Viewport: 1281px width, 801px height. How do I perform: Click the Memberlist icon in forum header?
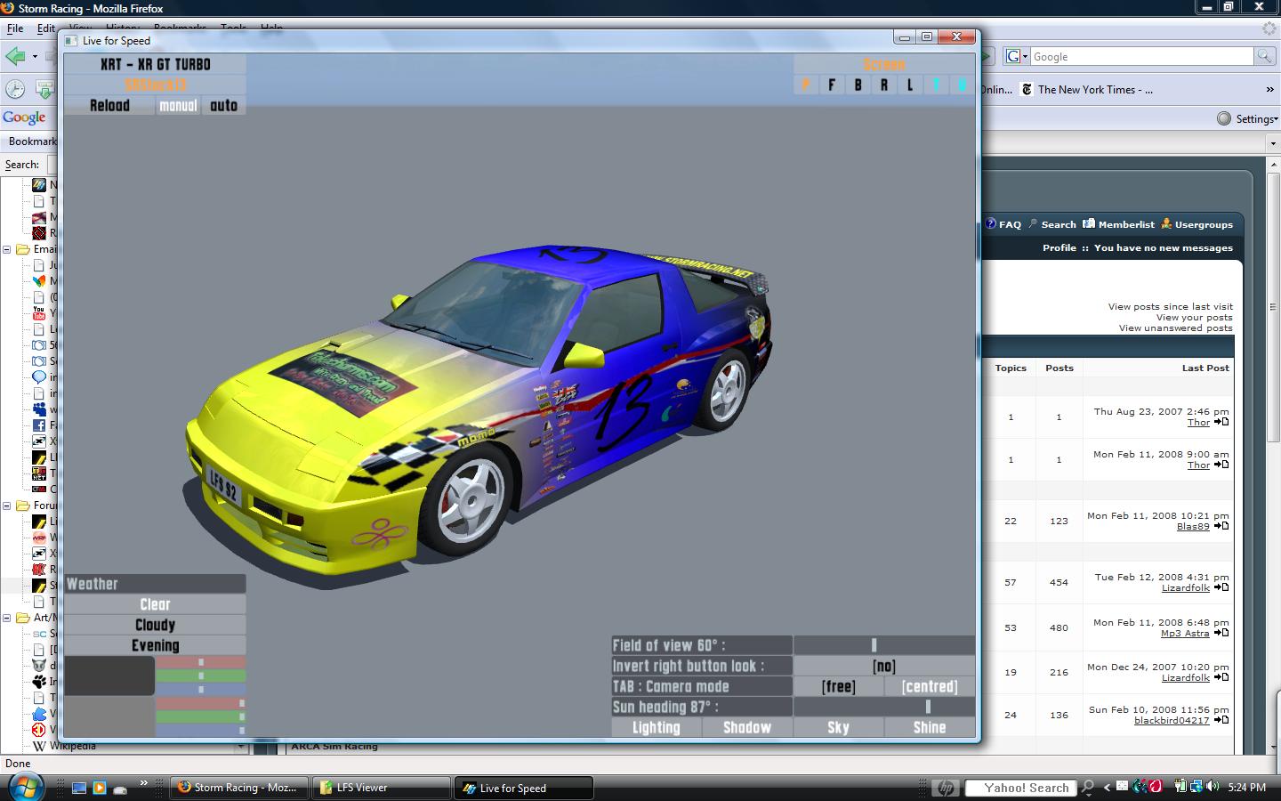pos(1089,224)
